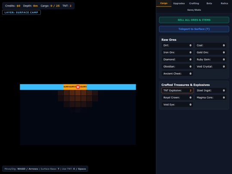Click the TNT: 2 counter in header
232x174 pixels.
67,6
